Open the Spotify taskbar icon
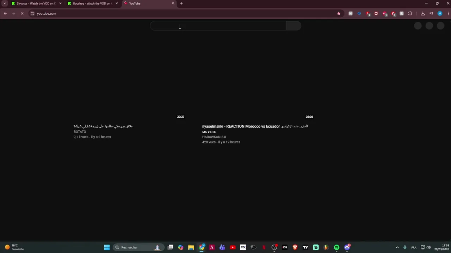This screenshot has height=253, width=451. click(x=336, y=247)
